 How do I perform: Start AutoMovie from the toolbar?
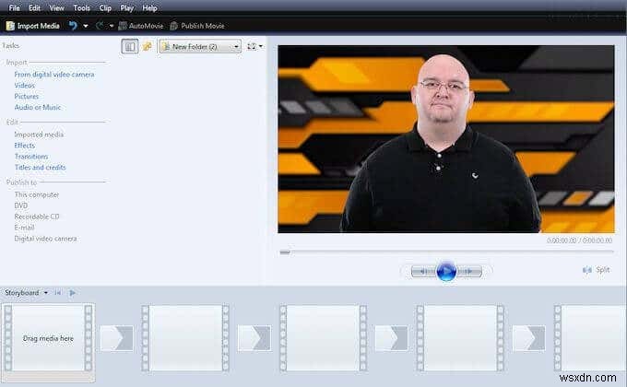click(141, 26)
